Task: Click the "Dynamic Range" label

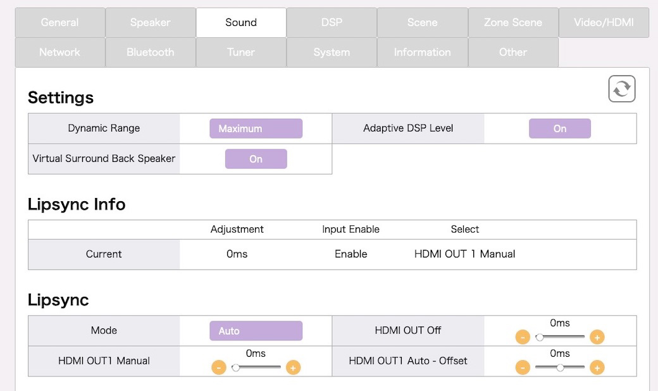Action: (x=104, y=128)
